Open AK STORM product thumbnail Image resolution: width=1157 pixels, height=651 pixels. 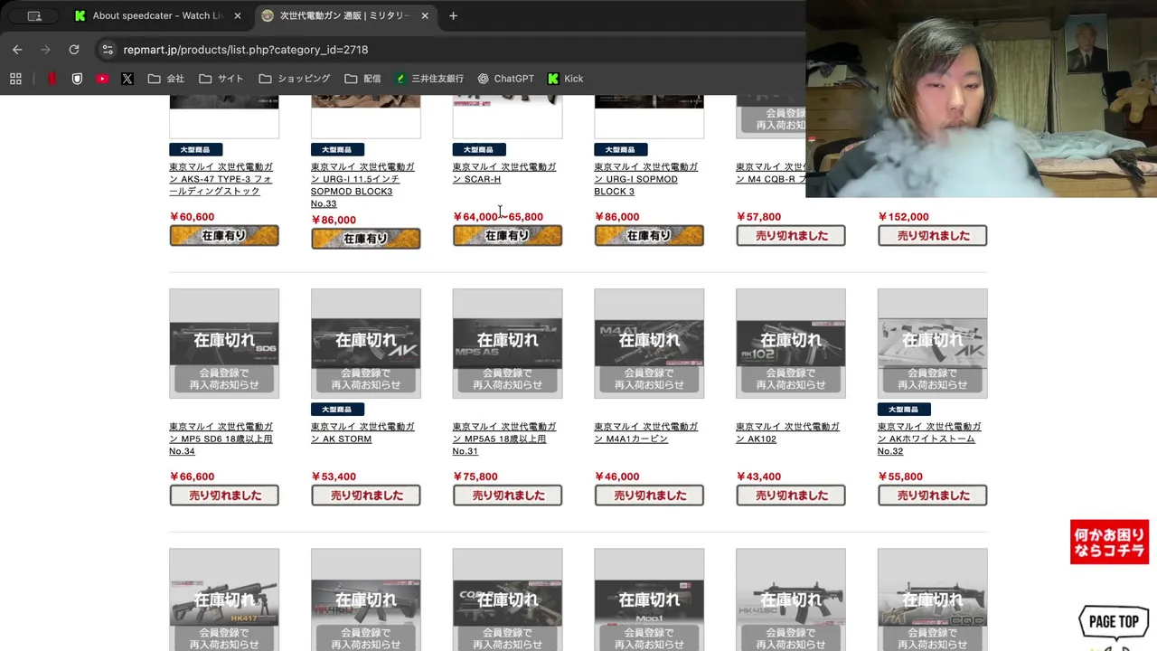pyautogui.click(x=366, y=344)
